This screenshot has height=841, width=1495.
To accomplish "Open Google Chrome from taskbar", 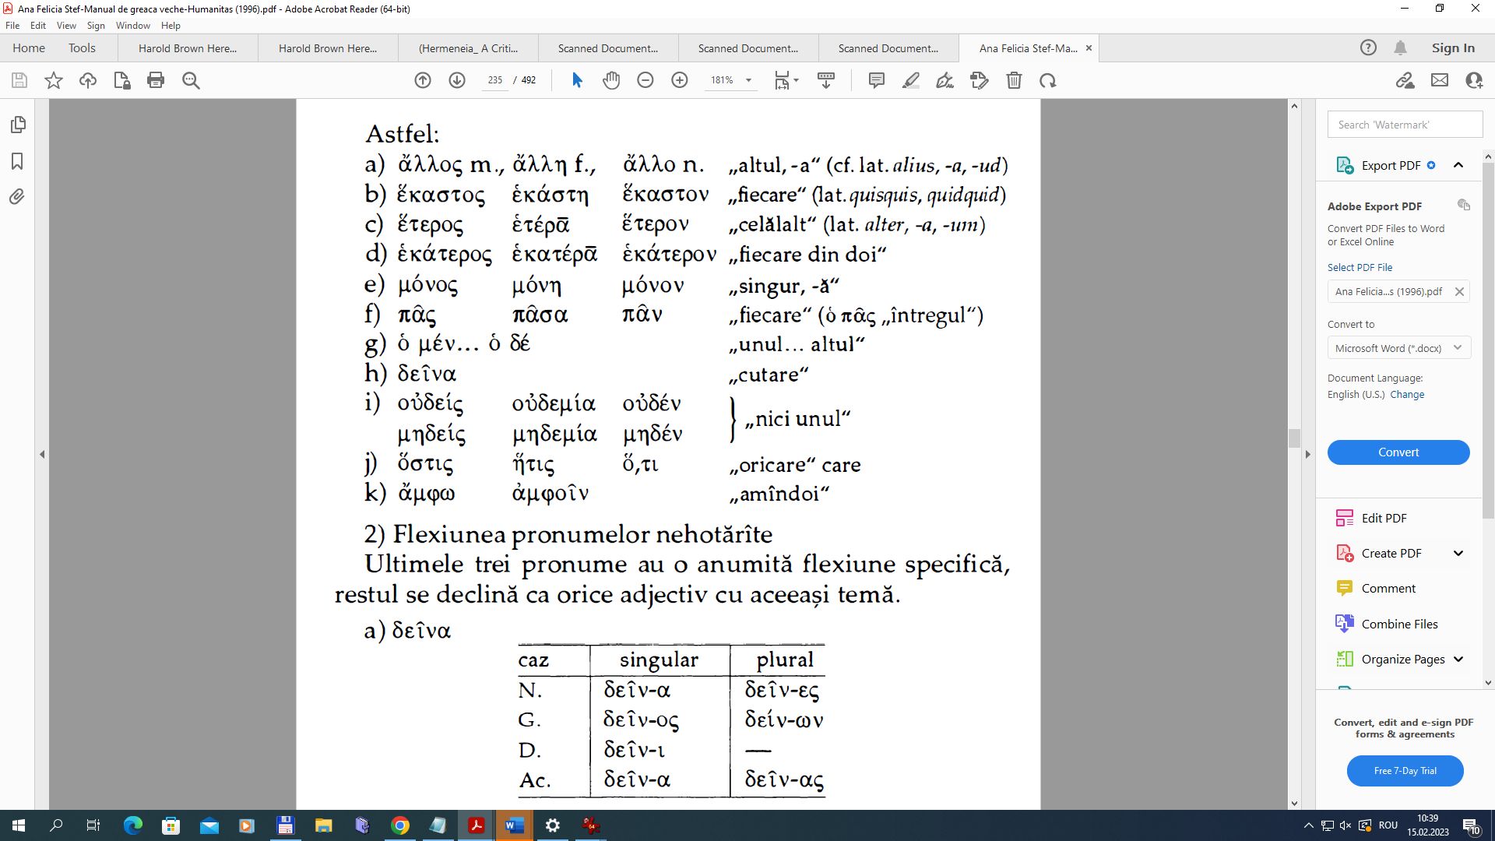I will pos(400,825).
